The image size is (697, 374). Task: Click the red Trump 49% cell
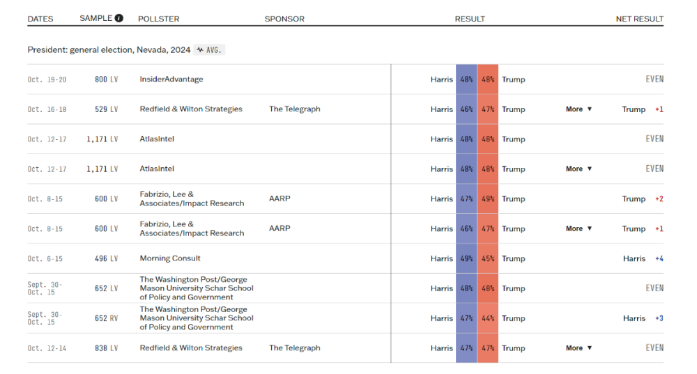(x=488, y=198)
